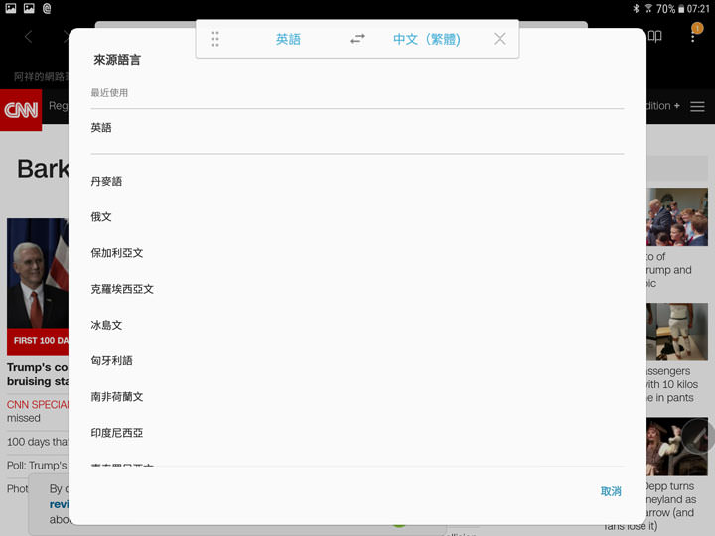Tap the Bluetooth status icon
This screenshot has width=715, height=536.
coord(636,8)
